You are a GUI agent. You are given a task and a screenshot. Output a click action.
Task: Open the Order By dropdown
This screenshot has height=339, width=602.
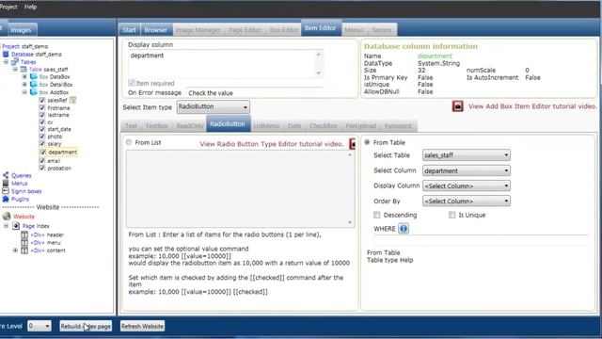(x=467, y=201)
